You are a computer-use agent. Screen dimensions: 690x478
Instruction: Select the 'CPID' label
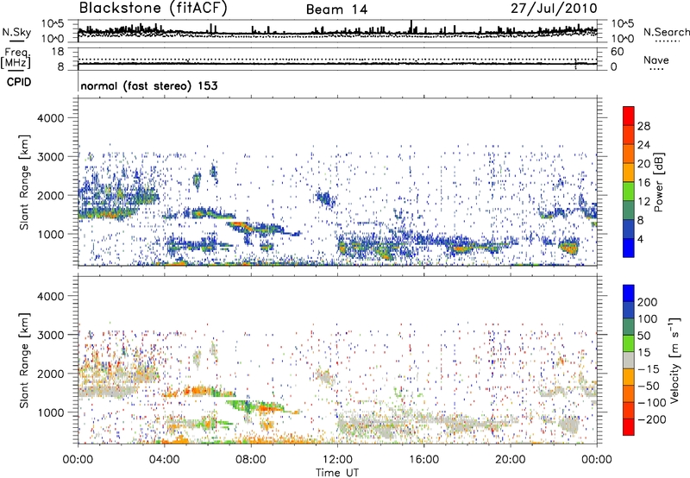coord(19,82)
